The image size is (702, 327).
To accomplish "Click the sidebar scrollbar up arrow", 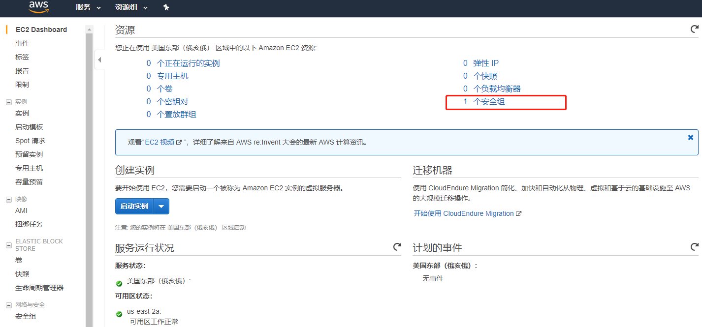I will pyautogui.click(x=89, y=30).
